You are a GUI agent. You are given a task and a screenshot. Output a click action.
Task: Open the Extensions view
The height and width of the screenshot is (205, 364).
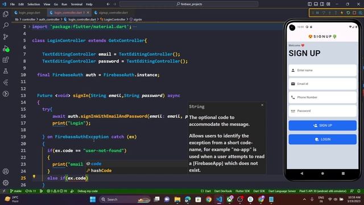coord(6,60)
